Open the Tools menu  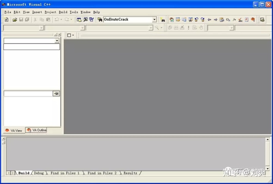coord(74,12)
